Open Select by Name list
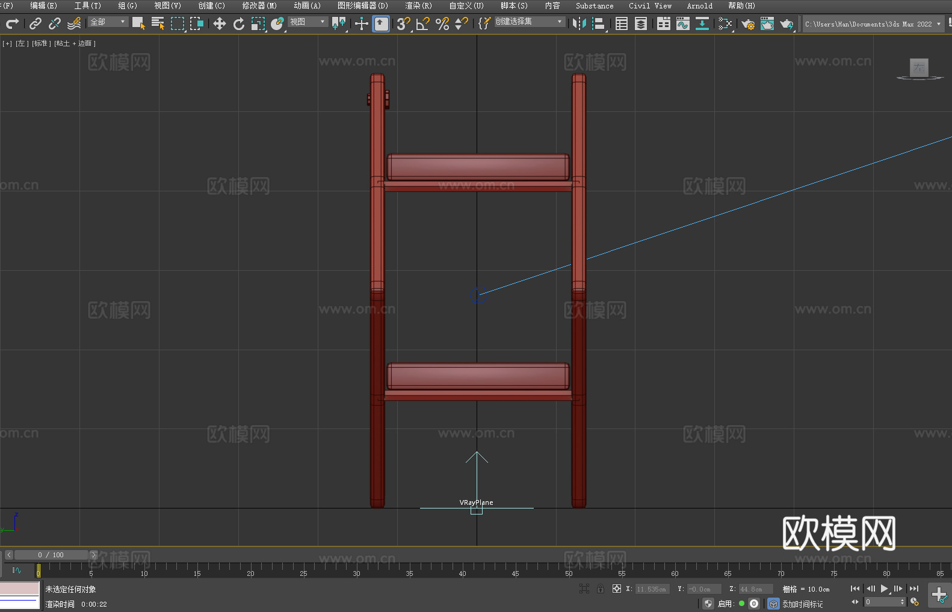The height and width of the screenshot is (612, 952). tap(158, 23)
